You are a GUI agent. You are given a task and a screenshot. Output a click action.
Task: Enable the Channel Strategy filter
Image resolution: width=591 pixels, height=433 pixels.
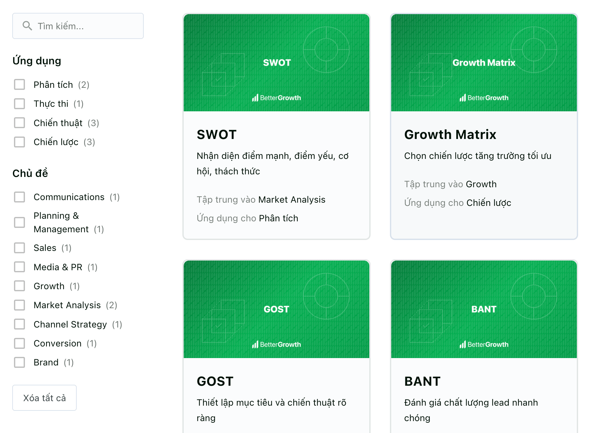20,324
